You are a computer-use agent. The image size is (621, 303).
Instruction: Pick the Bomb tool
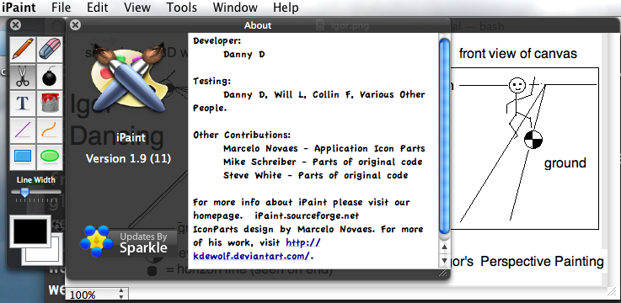[50, 77]
